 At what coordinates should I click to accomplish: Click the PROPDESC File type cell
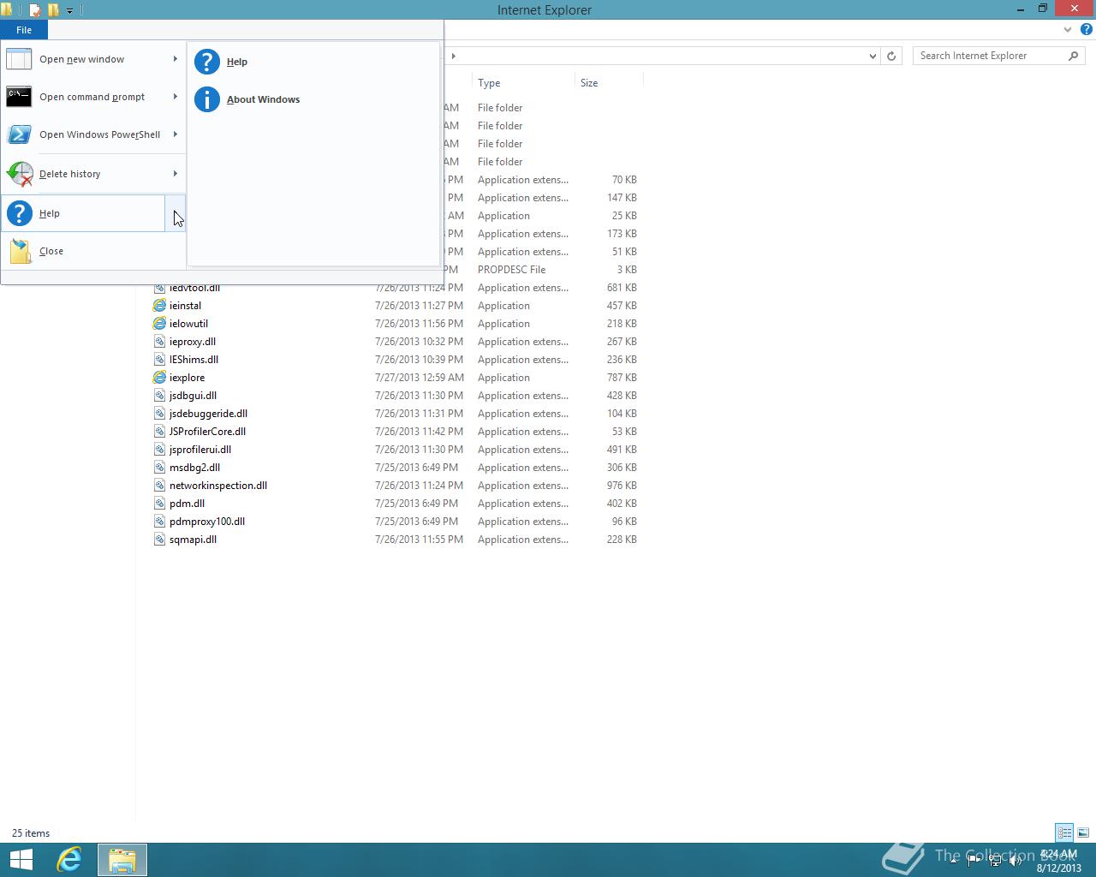(x=512, y=270)
